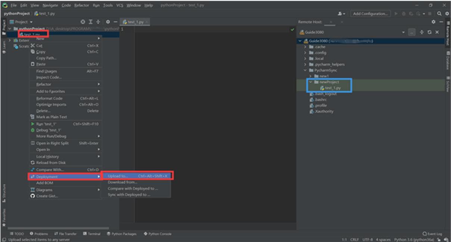
Task: Select Compare with Deployed to... option
Action: pyautogui.click(x=133, y=189)
